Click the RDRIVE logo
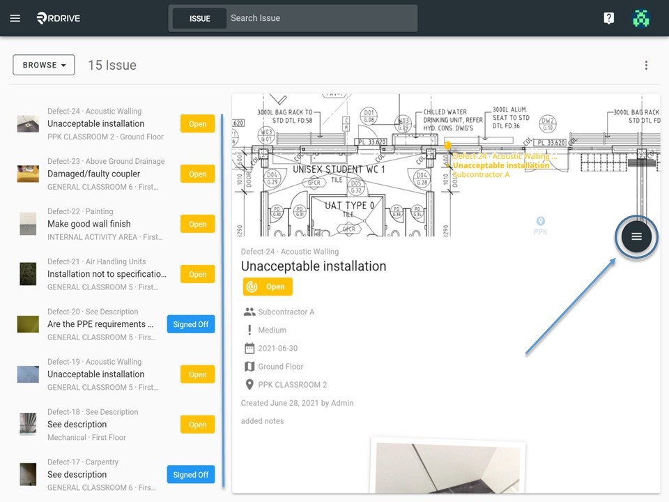 click(58, 18)
